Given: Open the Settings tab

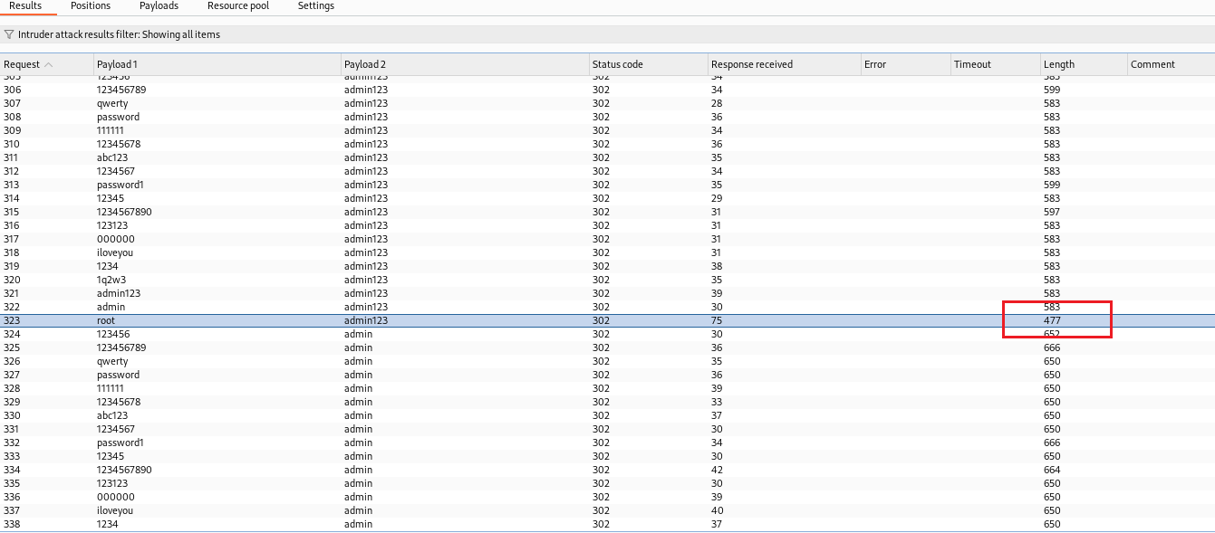Looking at the screenshot, I should [x=315, y=6].
